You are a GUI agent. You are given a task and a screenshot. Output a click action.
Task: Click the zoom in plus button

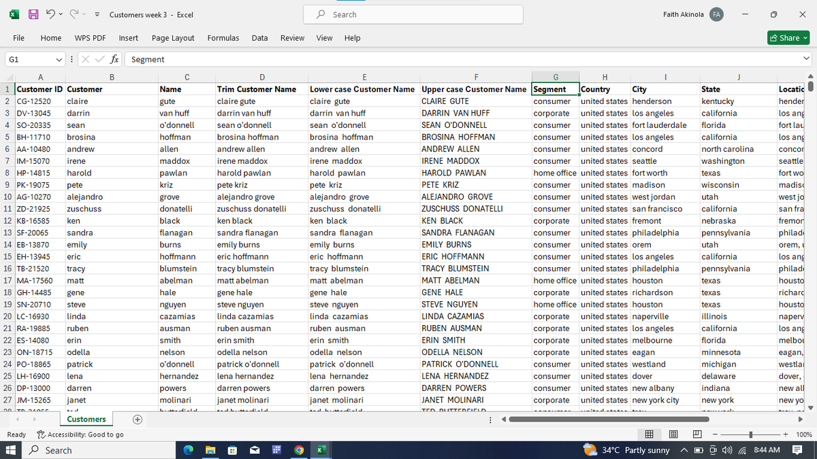click(787, 435)
